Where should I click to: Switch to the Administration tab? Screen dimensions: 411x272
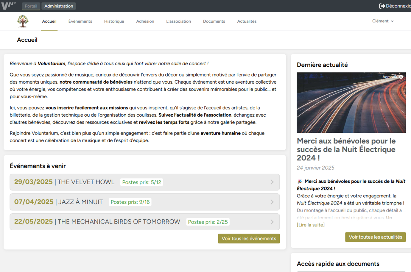pyautogui.click(x=59, y=6)
